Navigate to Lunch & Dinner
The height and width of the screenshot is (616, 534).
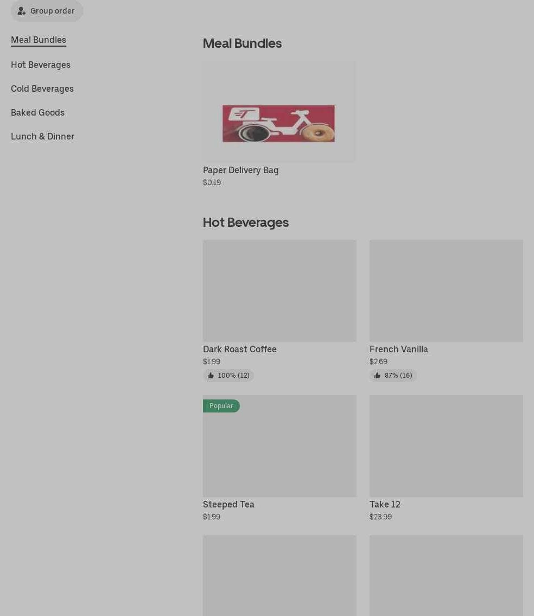point(43,137)
